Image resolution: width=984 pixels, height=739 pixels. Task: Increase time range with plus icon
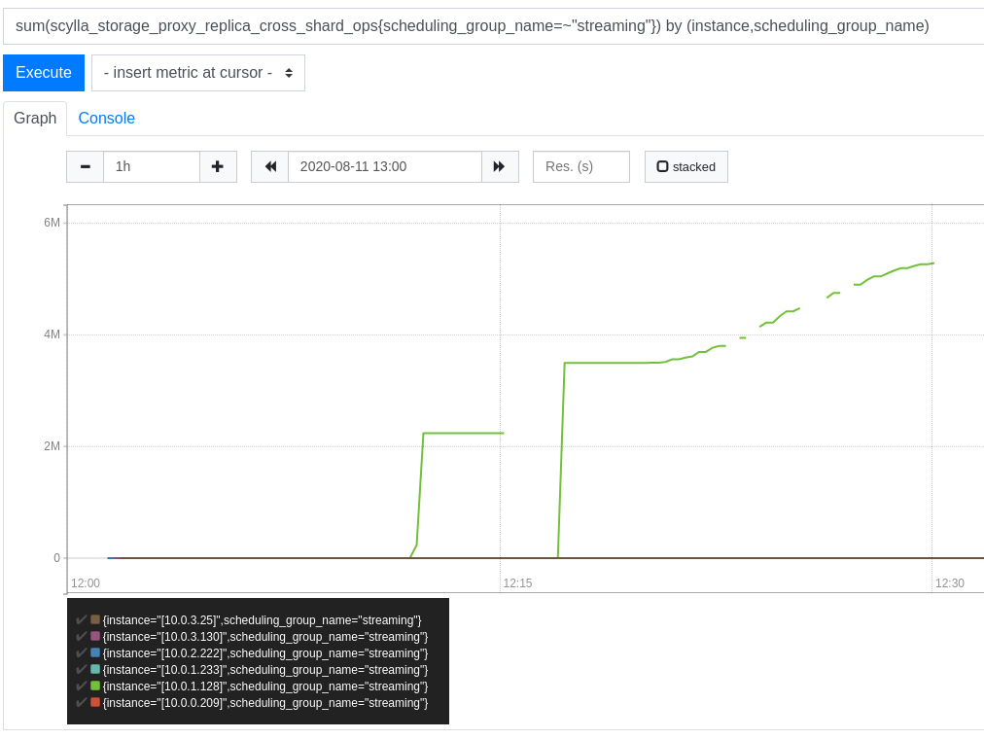[218, 167]
